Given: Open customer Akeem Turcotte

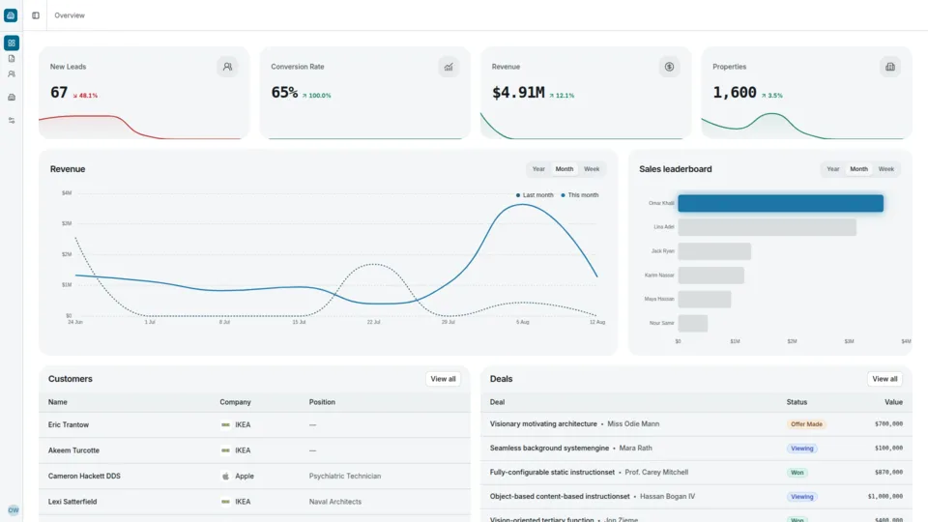Looking at the screenshot, I should point(73,450).
